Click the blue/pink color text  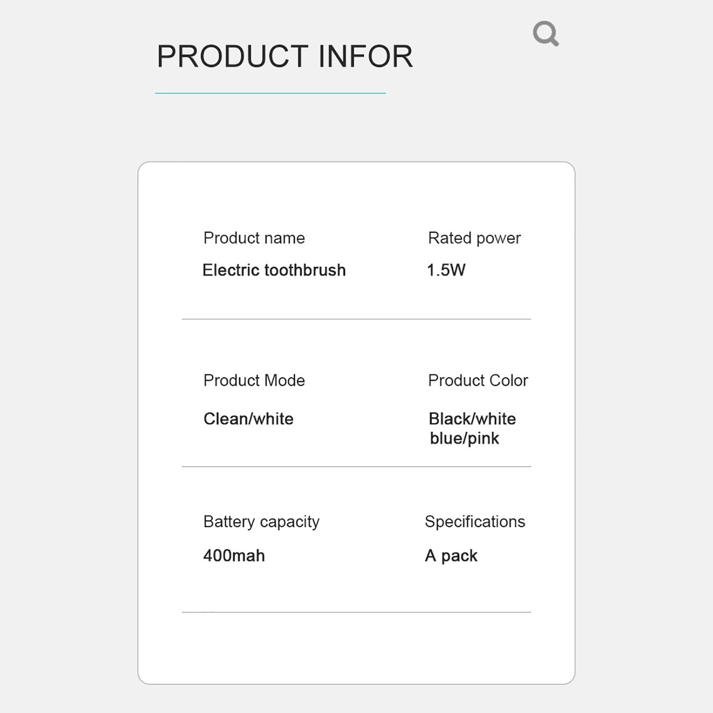click(464, 438)
